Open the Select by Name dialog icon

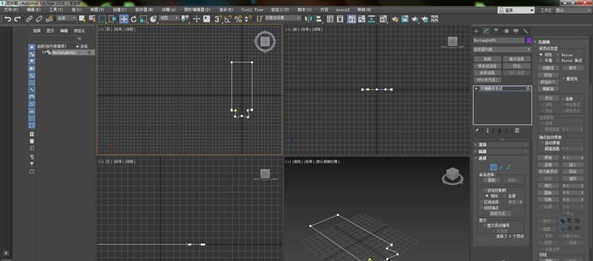(x=92, y=19)
